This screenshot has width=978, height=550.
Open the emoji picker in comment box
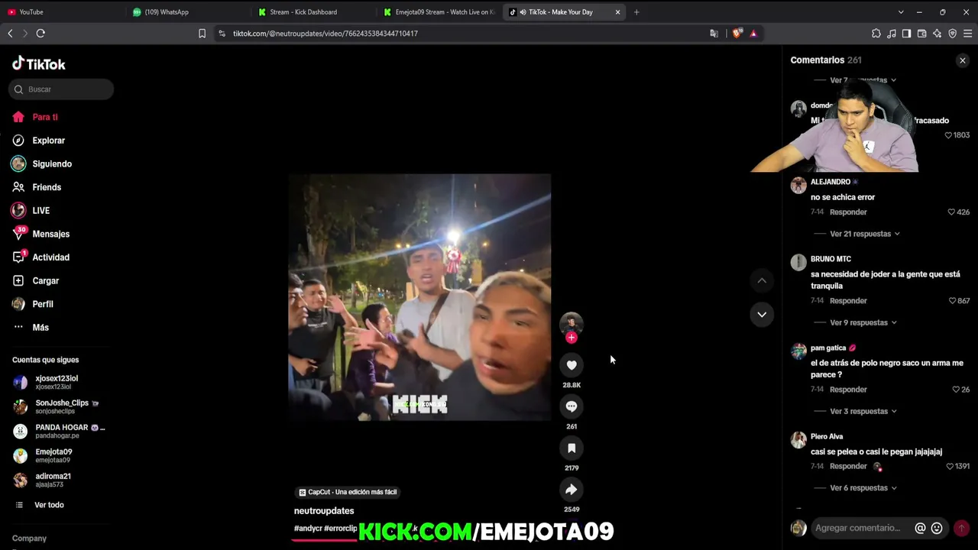pos(937,528)
